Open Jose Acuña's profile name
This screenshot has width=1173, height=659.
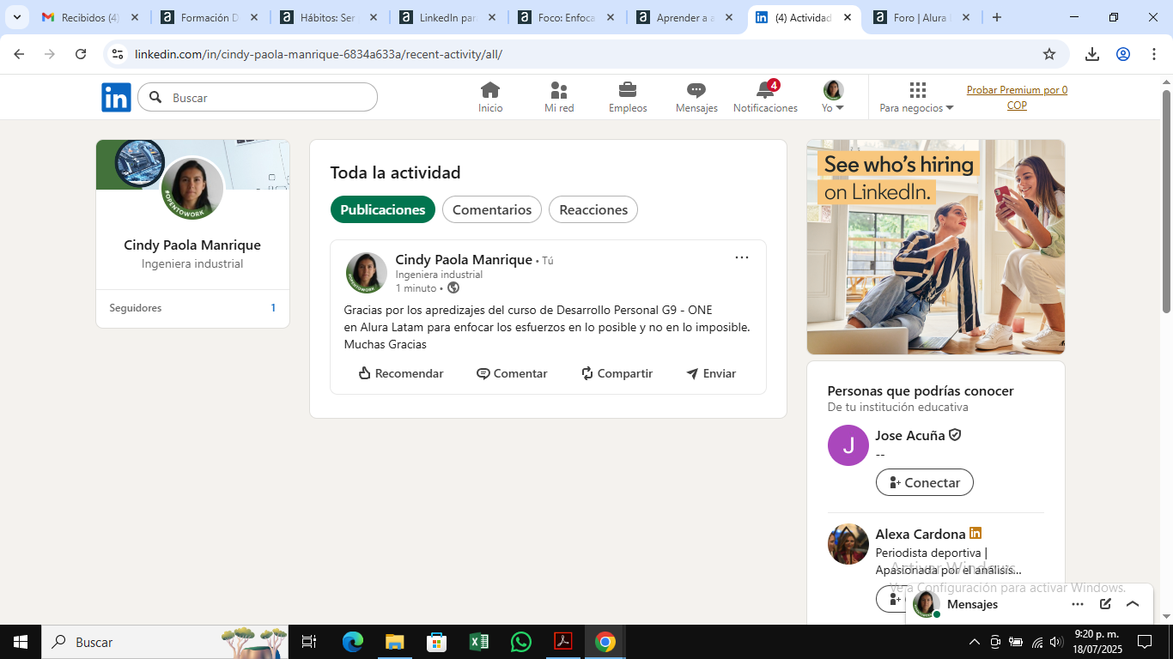[x=910, y=435]
